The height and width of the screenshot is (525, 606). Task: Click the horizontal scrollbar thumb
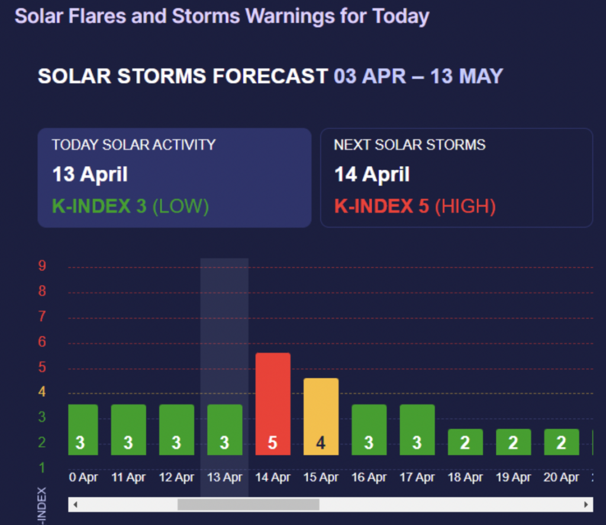click(x=249, y=505)
